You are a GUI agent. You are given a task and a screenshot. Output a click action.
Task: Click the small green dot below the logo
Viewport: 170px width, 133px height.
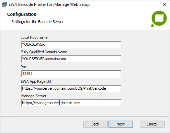tap(152, 26)
